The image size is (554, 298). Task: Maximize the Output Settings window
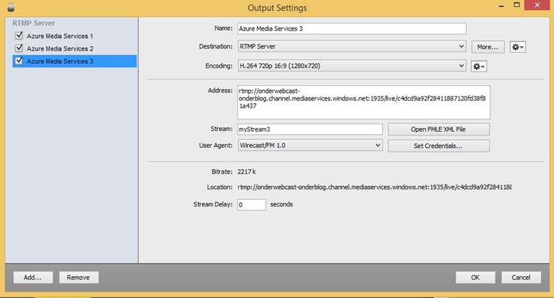[x=517, y=5]
